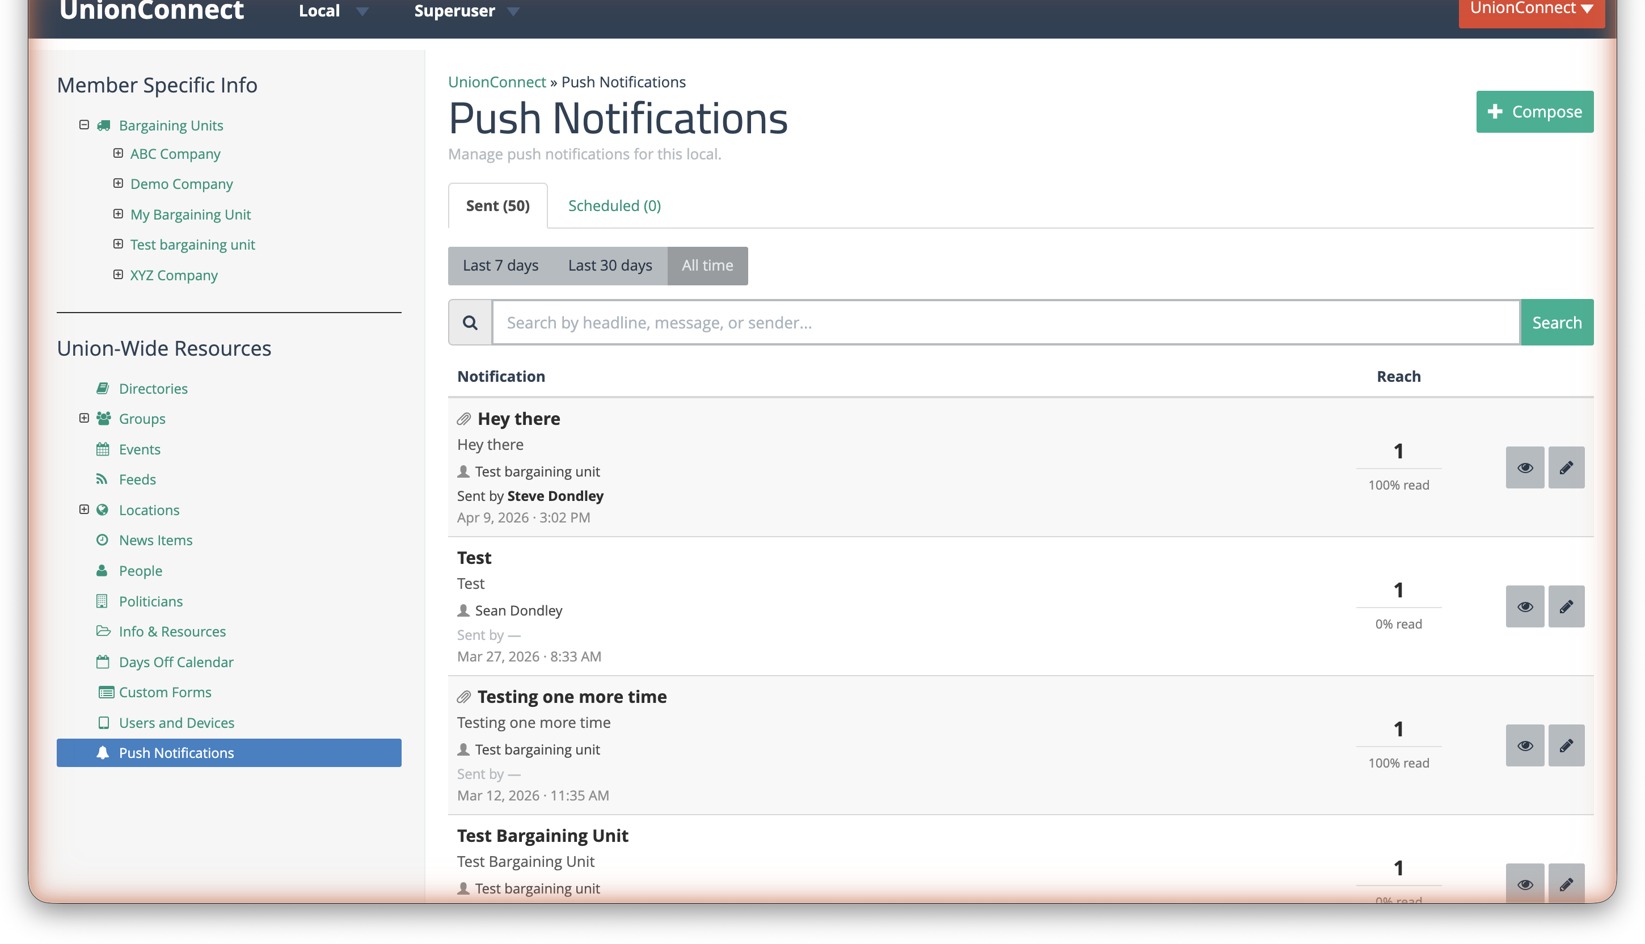Click the Directories book icon
The width and height of the screenshot is (1645, 944).
pos(103,389)
